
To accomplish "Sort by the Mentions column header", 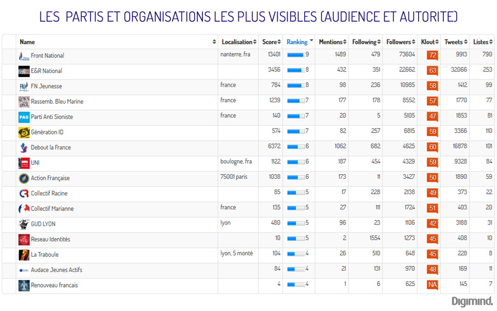I will (333, 42).
